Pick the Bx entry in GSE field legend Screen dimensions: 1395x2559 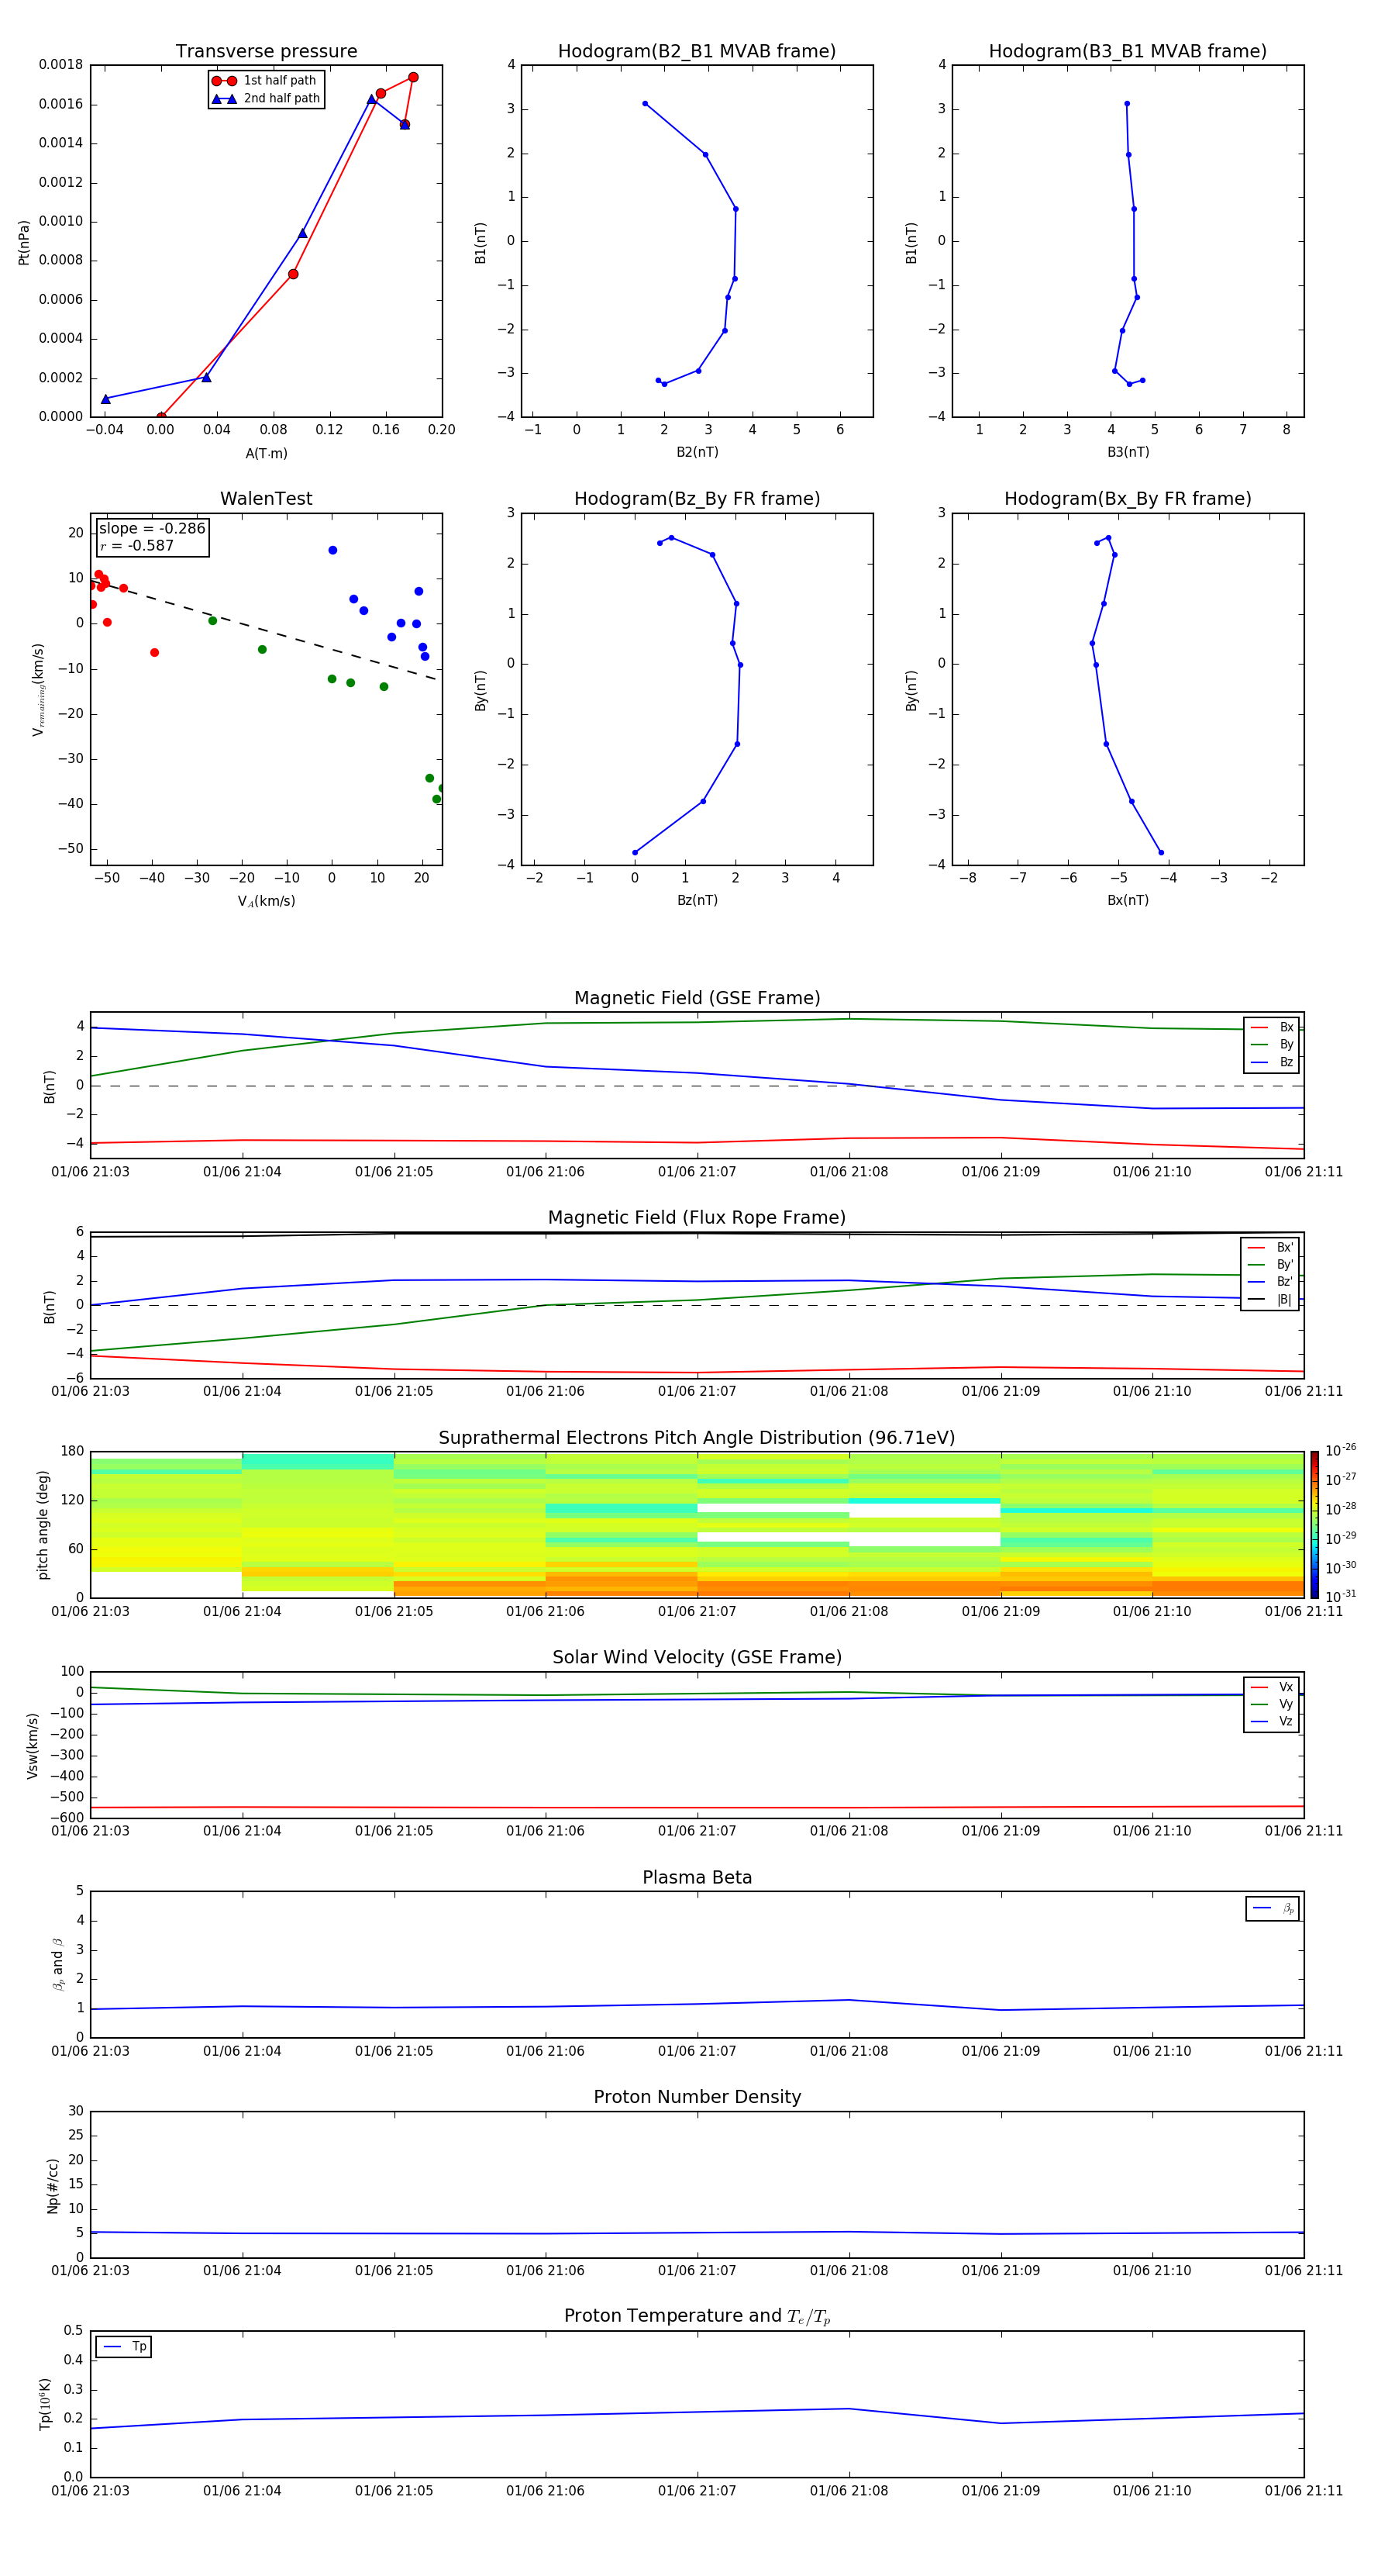(x=1272, y=1027)
